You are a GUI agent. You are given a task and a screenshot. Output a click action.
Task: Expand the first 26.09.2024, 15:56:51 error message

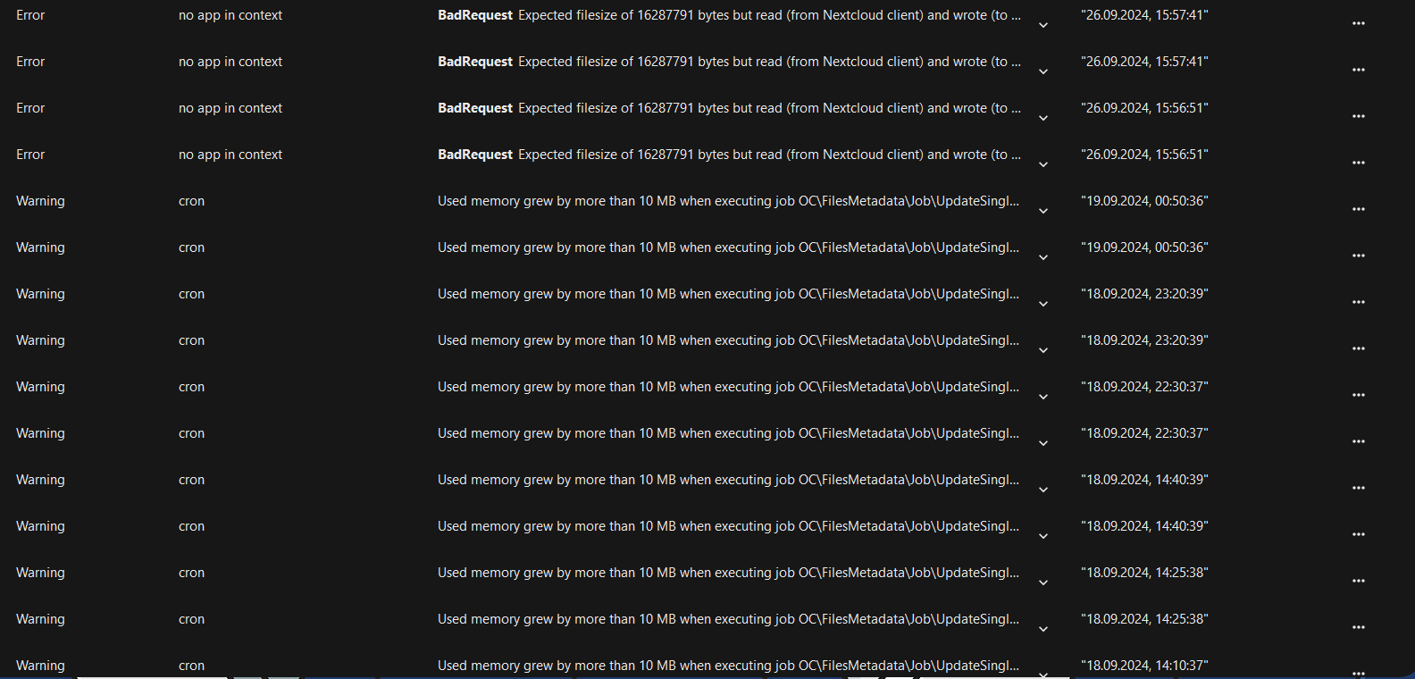pos(1042,118)
